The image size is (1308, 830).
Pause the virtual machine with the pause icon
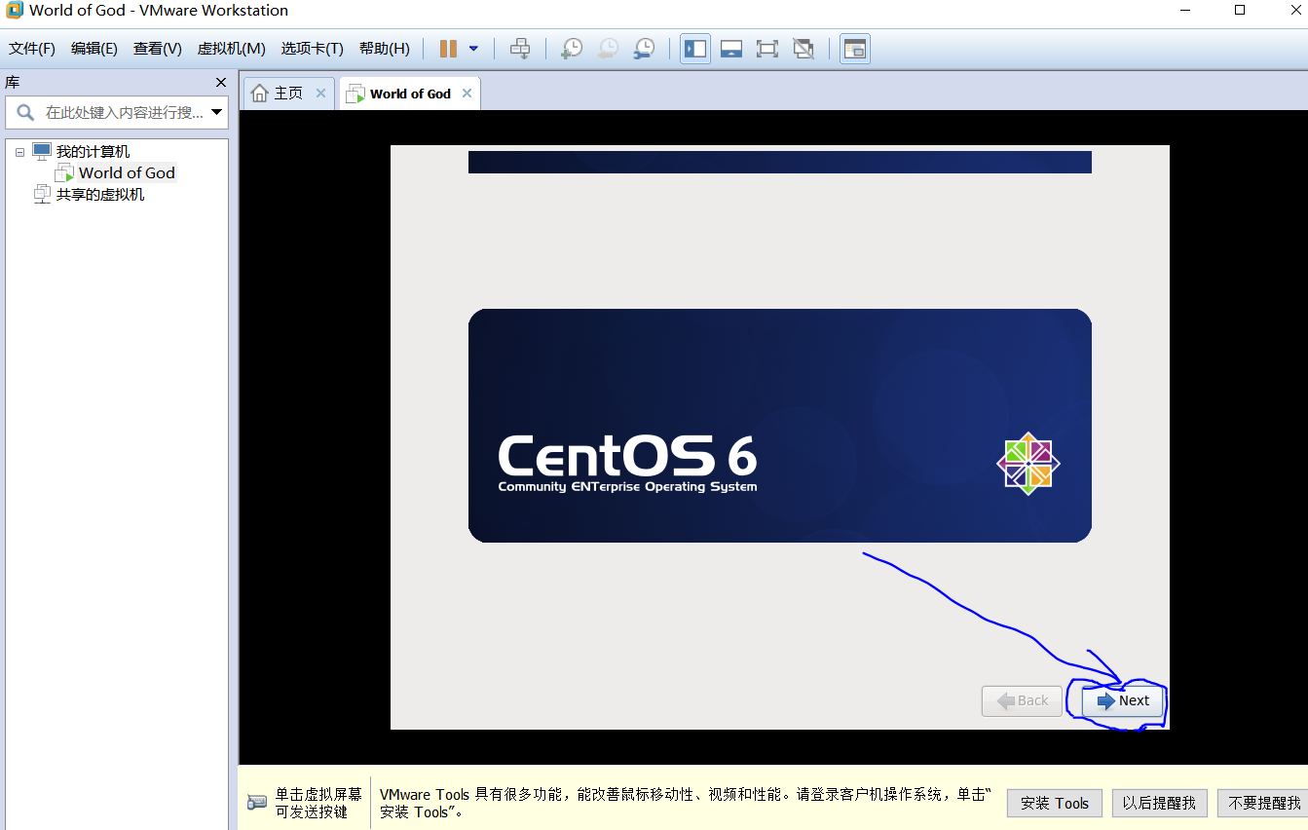448,49
